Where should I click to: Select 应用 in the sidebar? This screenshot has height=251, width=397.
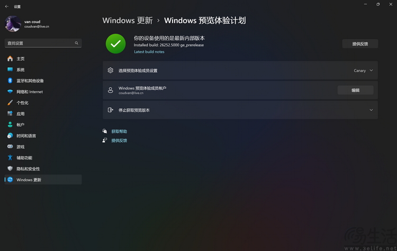pos(21,114)
